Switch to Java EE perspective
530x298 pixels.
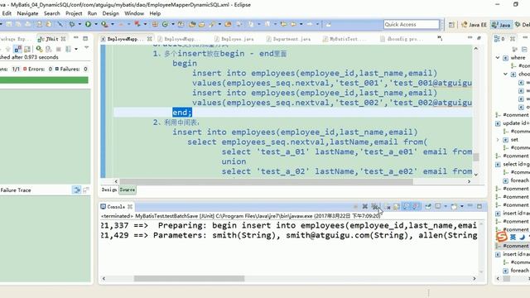tap(475, 25)
